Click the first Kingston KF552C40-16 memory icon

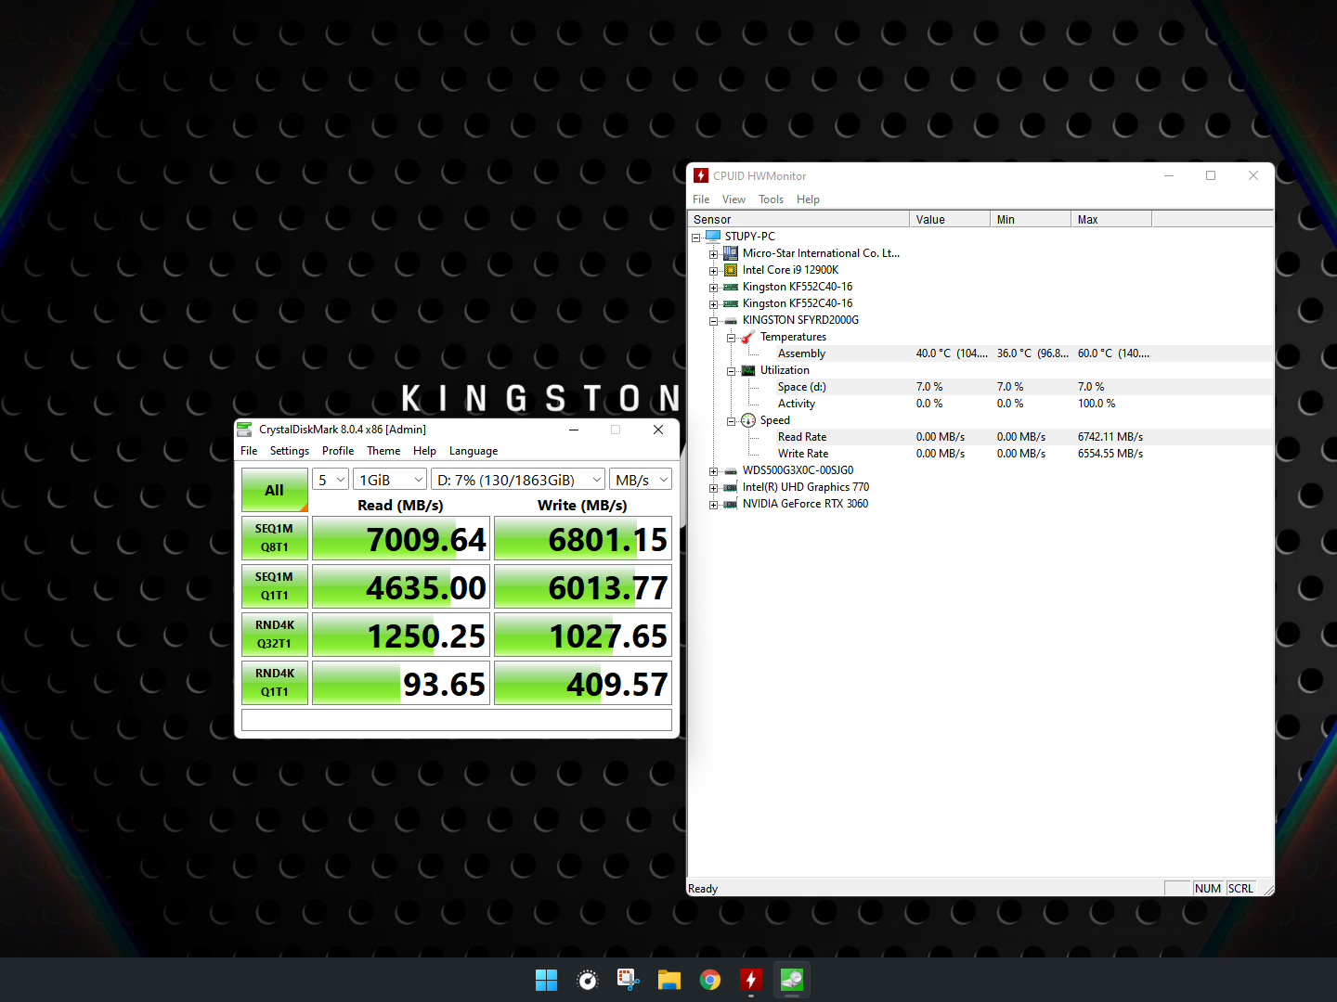(x=731, y=287)
